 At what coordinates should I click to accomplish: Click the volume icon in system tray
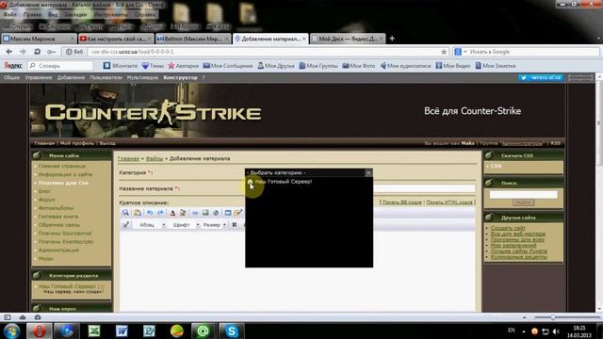[556, 331]
